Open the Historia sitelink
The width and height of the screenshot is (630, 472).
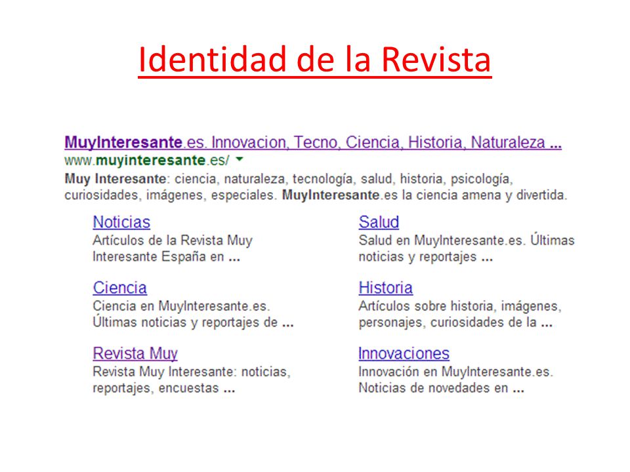(386, 288)
